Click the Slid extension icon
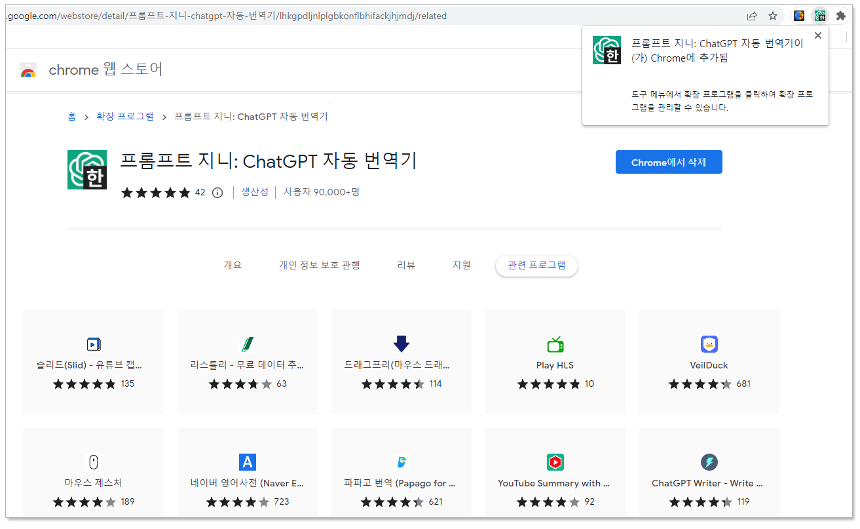The width and height of the screenshot is (860, 529). [x=93, y=344]
